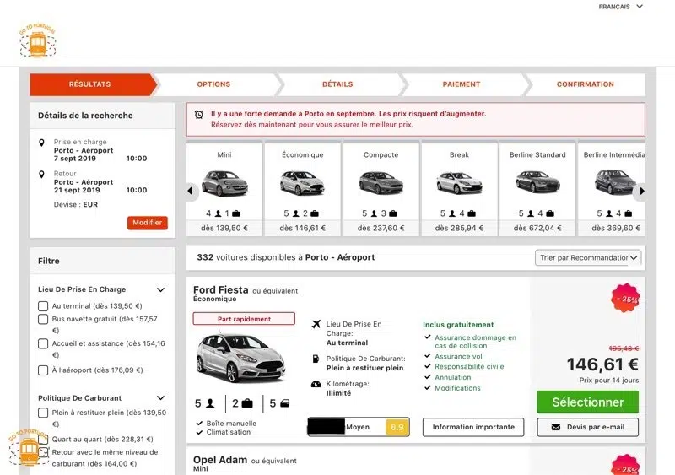Click the 'Boîte manuelle' feature text
675x475 pixels.
(231, 424)
